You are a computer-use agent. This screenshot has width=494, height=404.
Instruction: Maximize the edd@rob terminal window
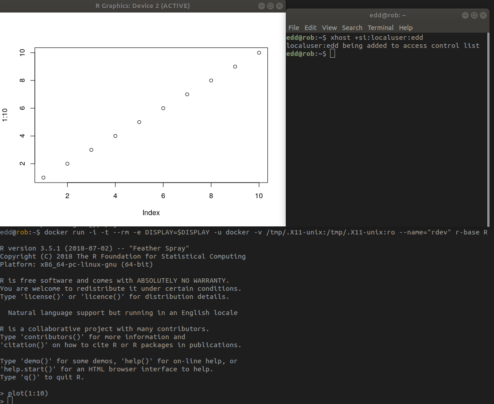(x=474, y=15)
